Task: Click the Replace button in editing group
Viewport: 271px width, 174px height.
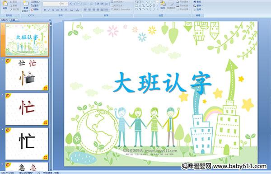Action: pos(197,5)
